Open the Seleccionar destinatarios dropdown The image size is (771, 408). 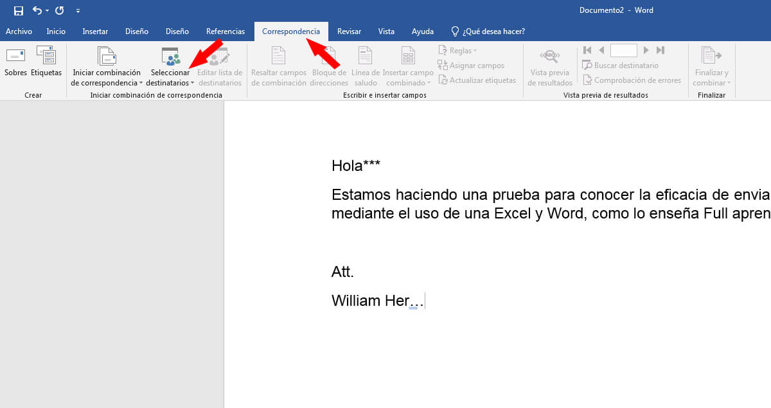pos(170,67)
